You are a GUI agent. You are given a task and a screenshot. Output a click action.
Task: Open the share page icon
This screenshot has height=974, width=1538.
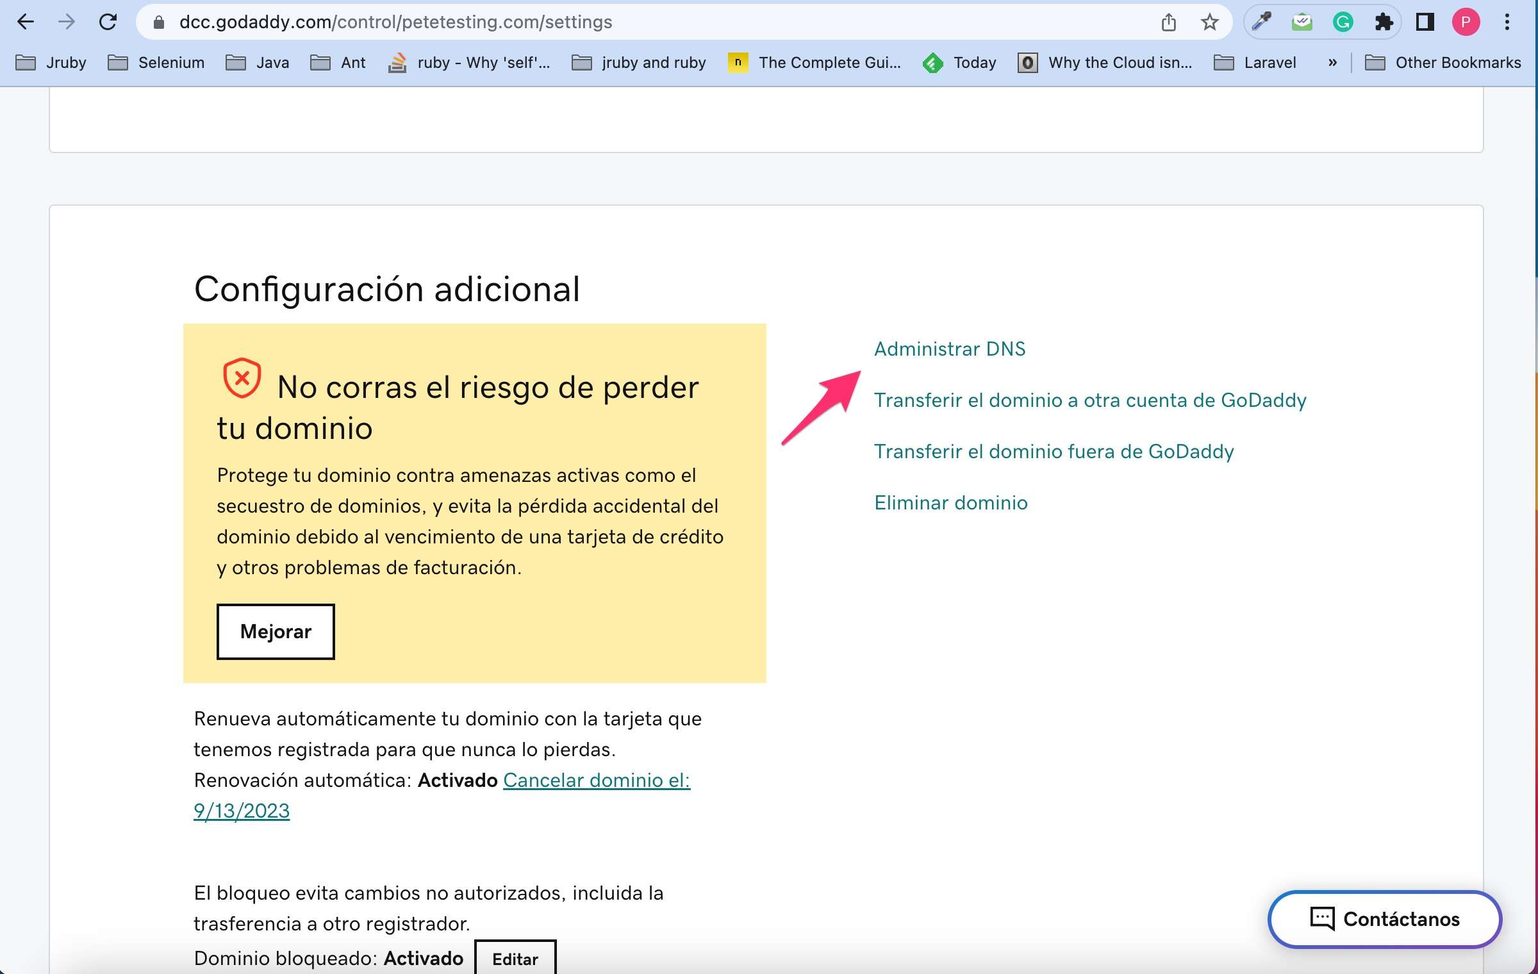tap(1168, 22)
